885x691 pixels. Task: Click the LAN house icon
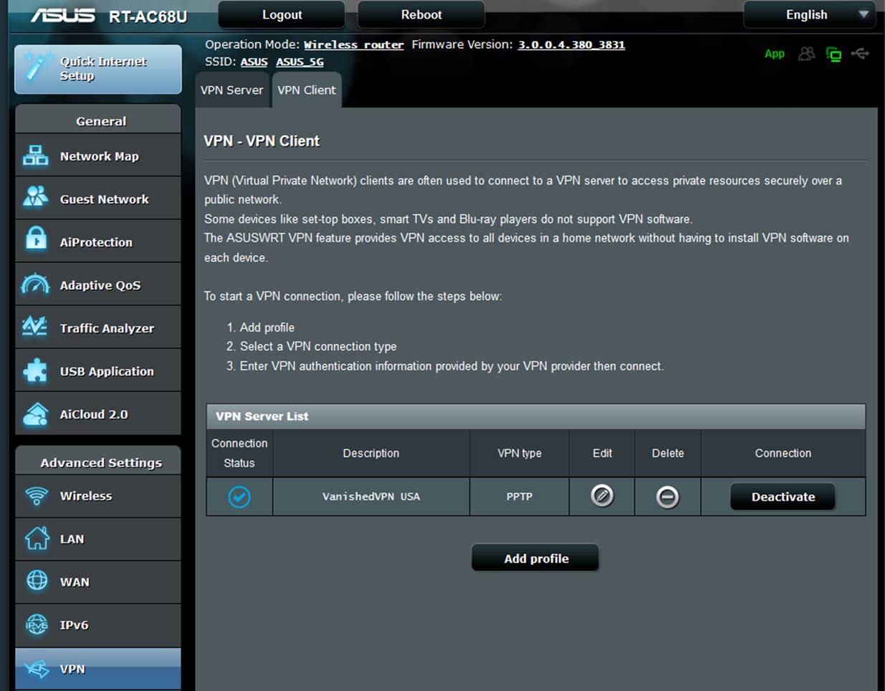[37, 538]
